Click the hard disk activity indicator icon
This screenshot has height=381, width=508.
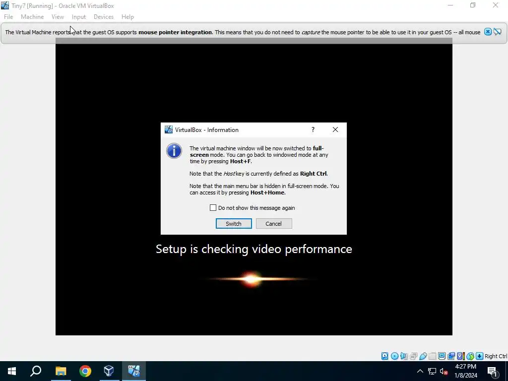point(384,356)
